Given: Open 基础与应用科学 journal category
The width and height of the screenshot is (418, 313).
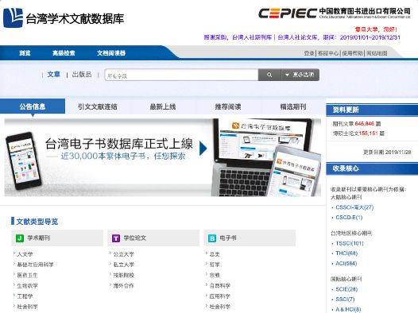Looking at the screenshot, I should [x=35, y=265].
